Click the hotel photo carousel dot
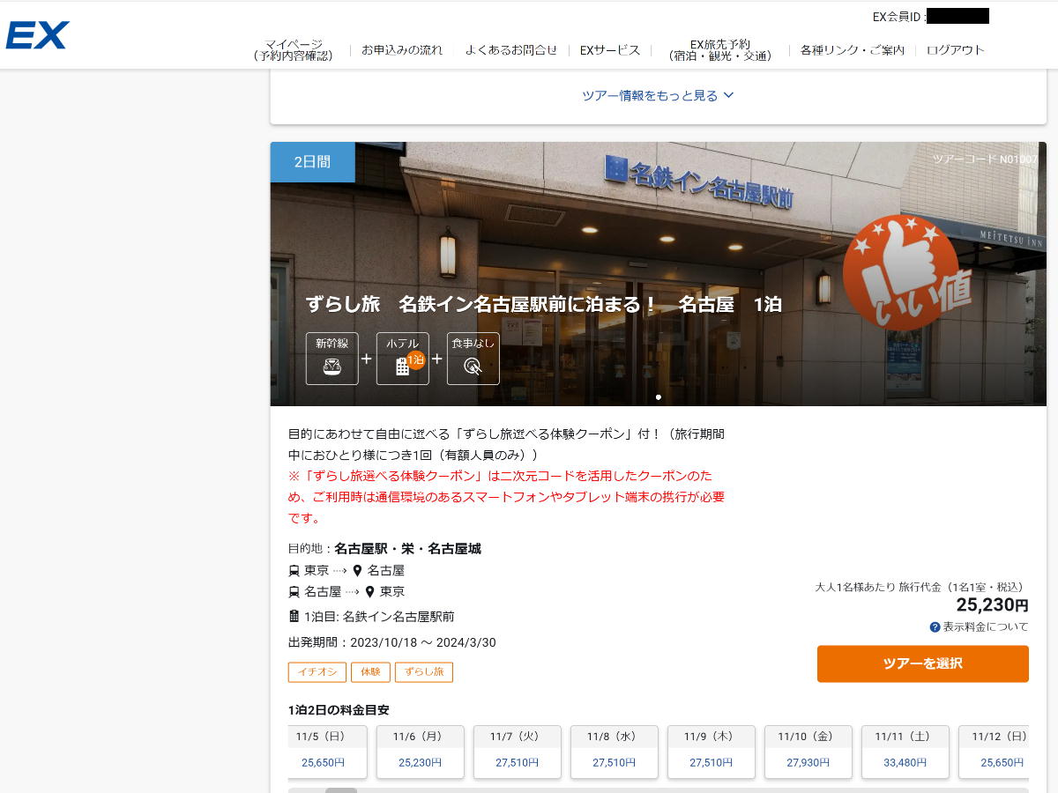This screenshot has height=793, width=1058. [x=659, y=397]
